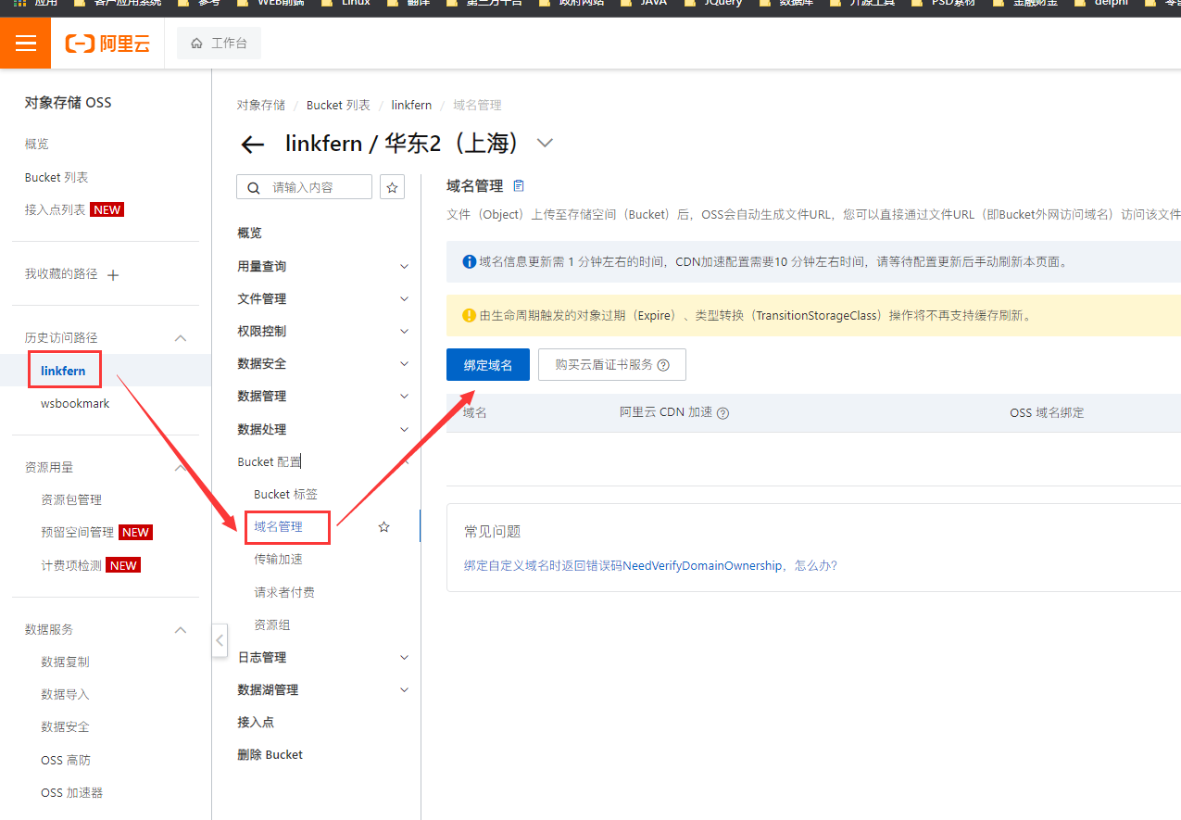Expand the 数据湖管理 section
Screen dimensions: 1181x820
[404, 690]
